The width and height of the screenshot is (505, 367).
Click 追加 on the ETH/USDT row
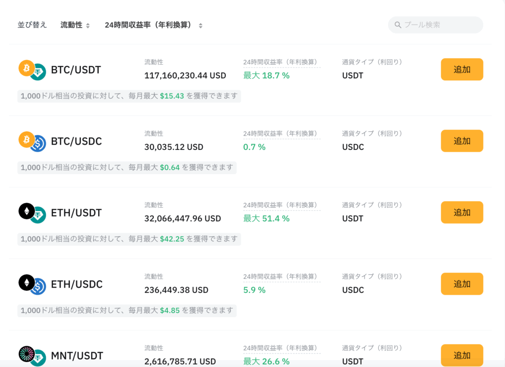click(462, 212)
